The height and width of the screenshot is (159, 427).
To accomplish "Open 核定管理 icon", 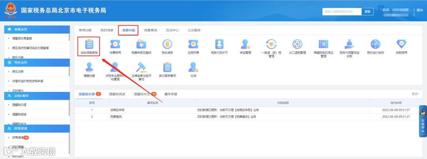I will click(246, 44).
